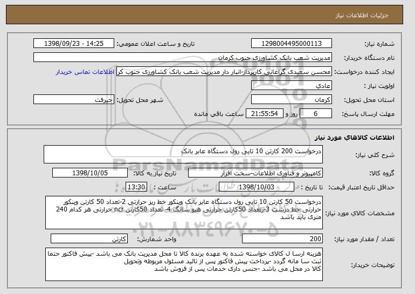Select the واحد شمارش field showing کارتن
Screen dimensions: 415x294
89,238
